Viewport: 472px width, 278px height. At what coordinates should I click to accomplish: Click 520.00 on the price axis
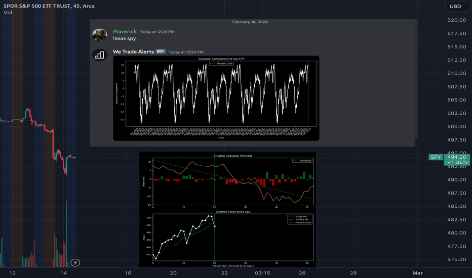point(457,20)
